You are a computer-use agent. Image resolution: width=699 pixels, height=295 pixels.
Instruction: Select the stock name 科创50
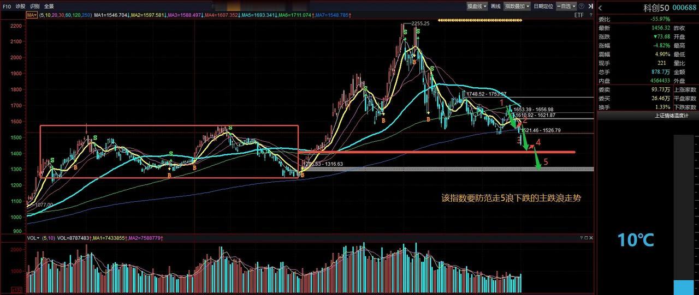point(655,7)
